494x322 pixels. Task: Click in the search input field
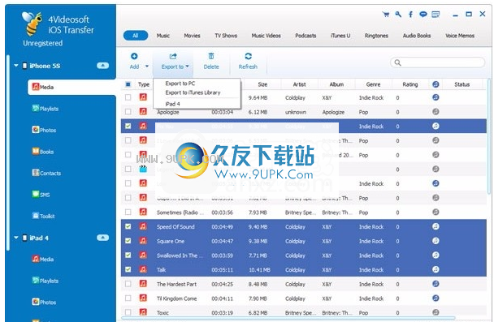(438, 62)
